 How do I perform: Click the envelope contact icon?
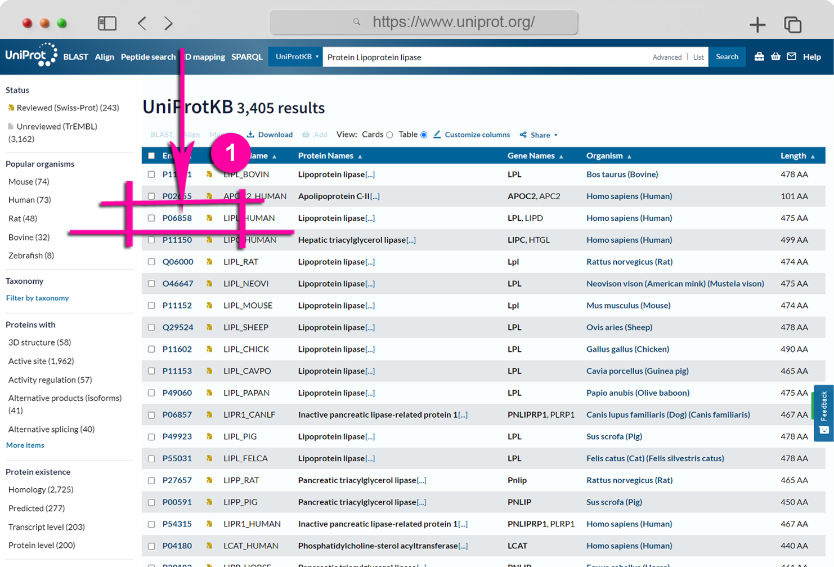(x=791, y=56)
